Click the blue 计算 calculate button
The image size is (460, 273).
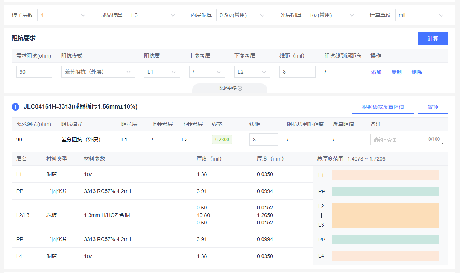point(433,38)
